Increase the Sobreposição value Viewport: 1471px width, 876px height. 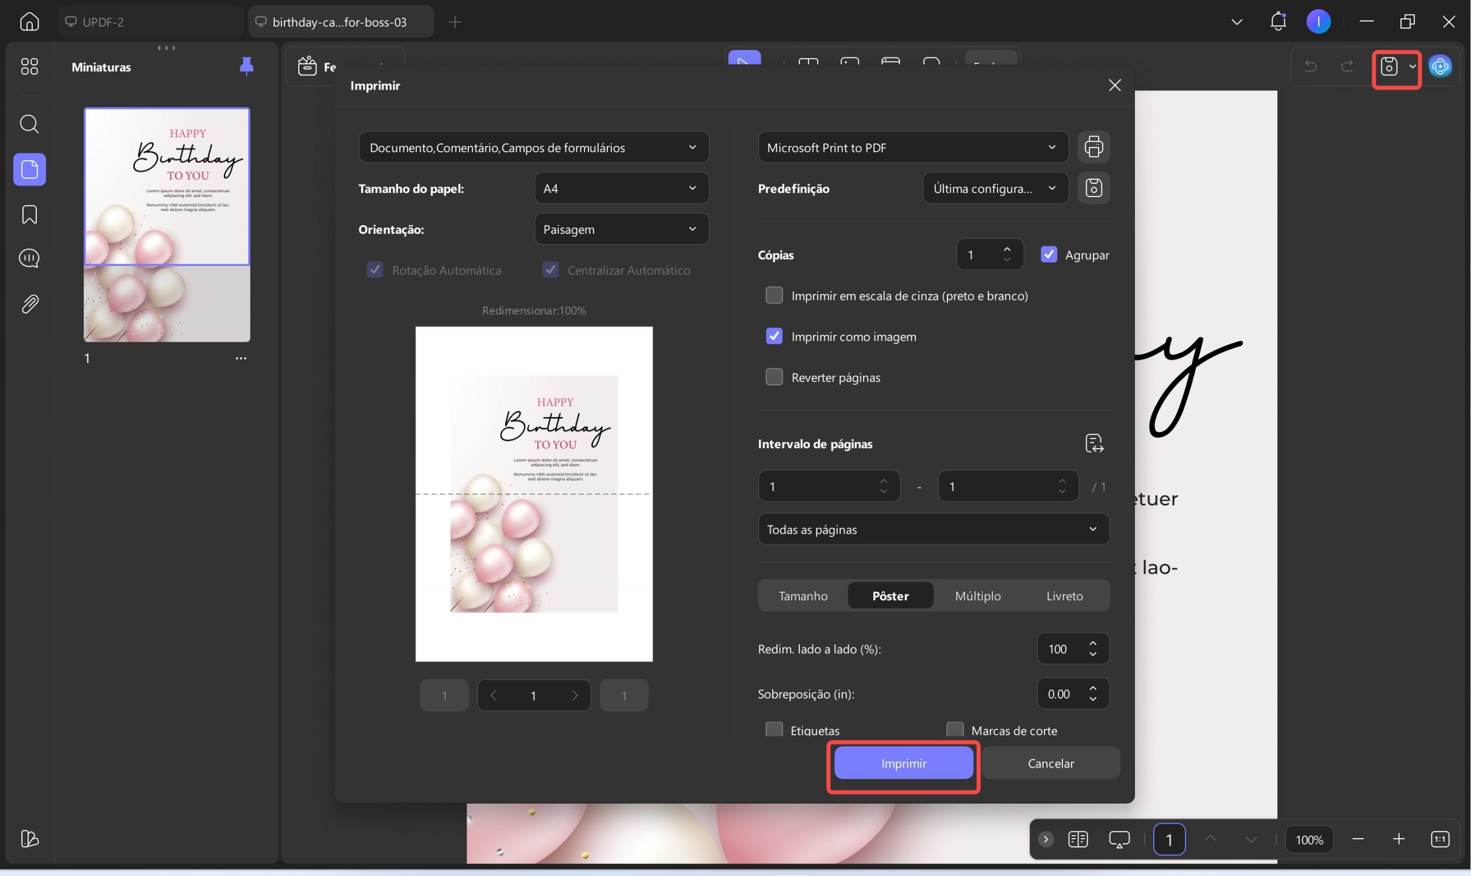tap(1093, 688)
